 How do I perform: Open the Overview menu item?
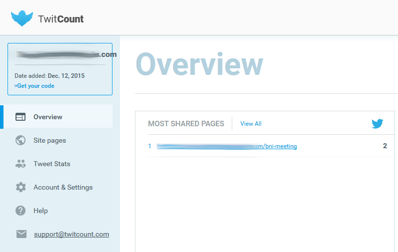[x=47, y=117]
